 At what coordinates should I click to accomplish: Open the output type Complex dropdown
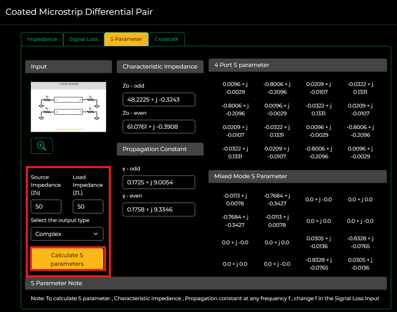67,234
